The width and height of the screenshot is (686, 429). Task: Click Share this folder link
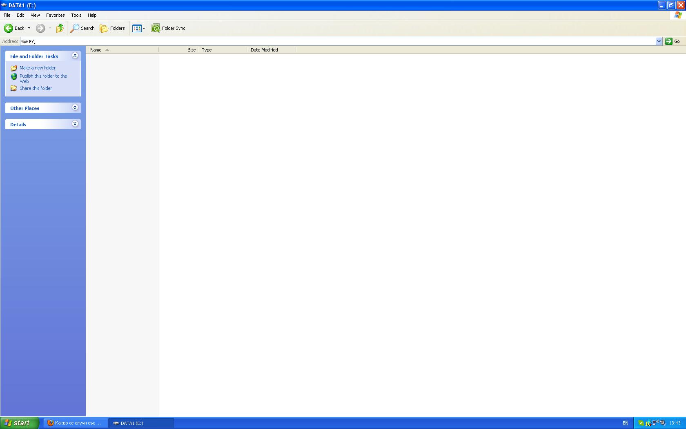point(36,88)
